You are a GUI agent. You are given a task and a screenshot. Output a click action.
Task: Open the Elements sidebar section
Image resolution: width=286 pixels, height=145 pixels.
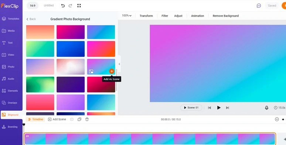tap(10, 91)
